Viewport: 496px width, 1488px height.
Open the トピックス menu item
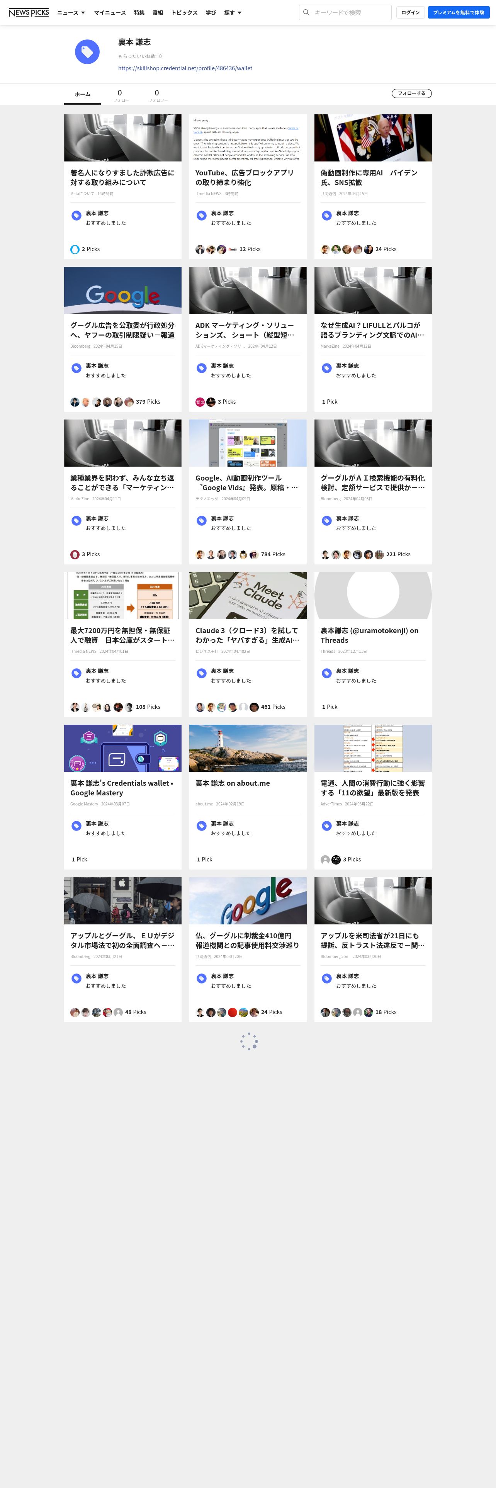pos(184,13)
